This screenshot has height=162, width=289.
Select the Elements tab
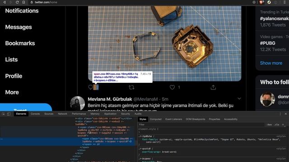[x=21, y=114]
